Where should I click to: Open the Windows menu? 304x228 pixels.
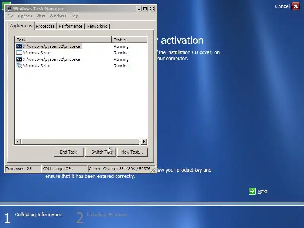click(x=58, y=16)
